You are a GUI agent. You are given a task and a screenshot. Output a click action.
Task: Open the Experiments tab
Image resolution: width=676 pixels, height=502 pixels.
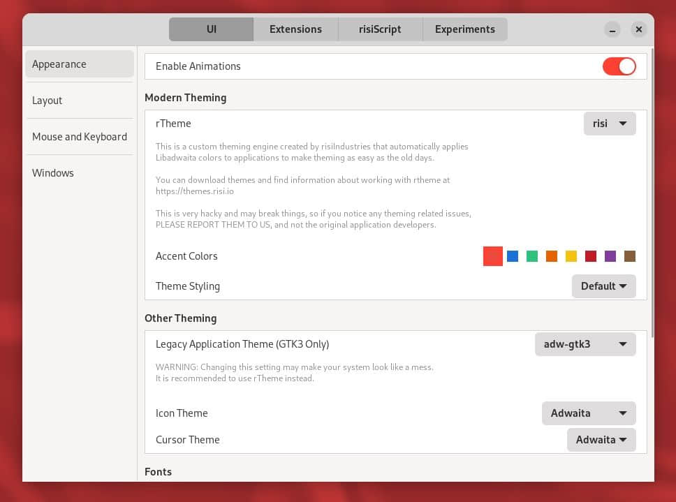(465, 29)
